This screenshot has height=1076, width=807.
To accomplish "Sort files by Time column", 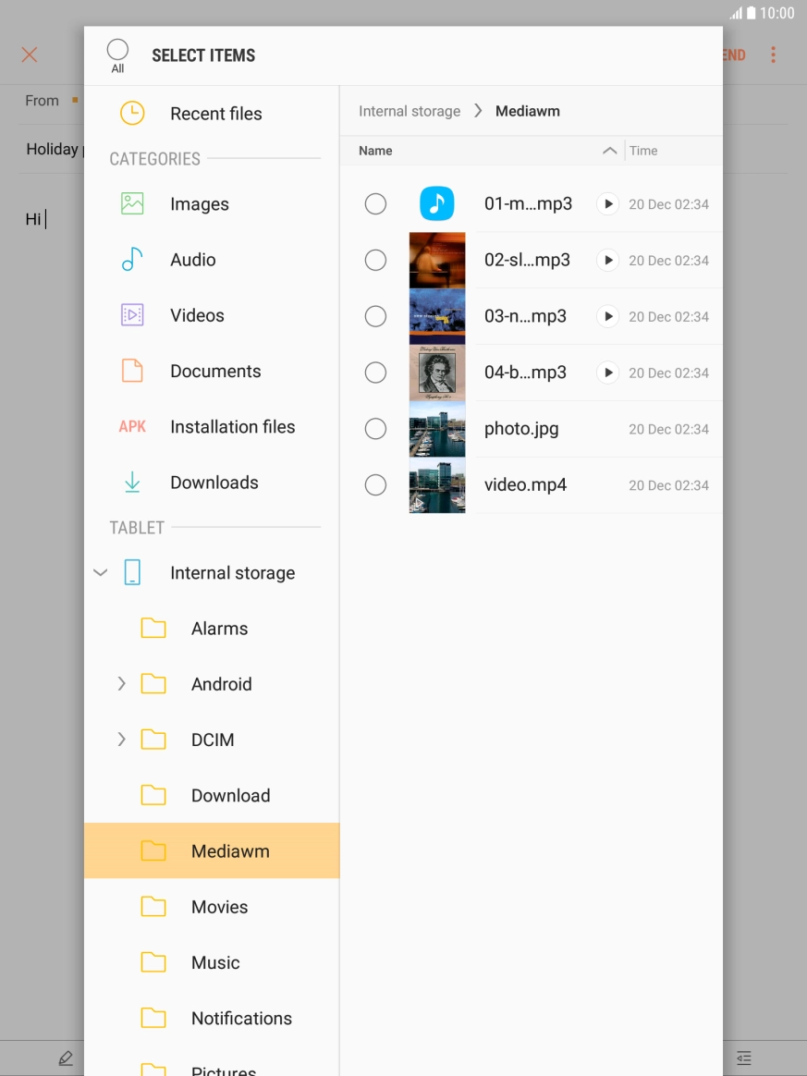I will coord(643,150).
